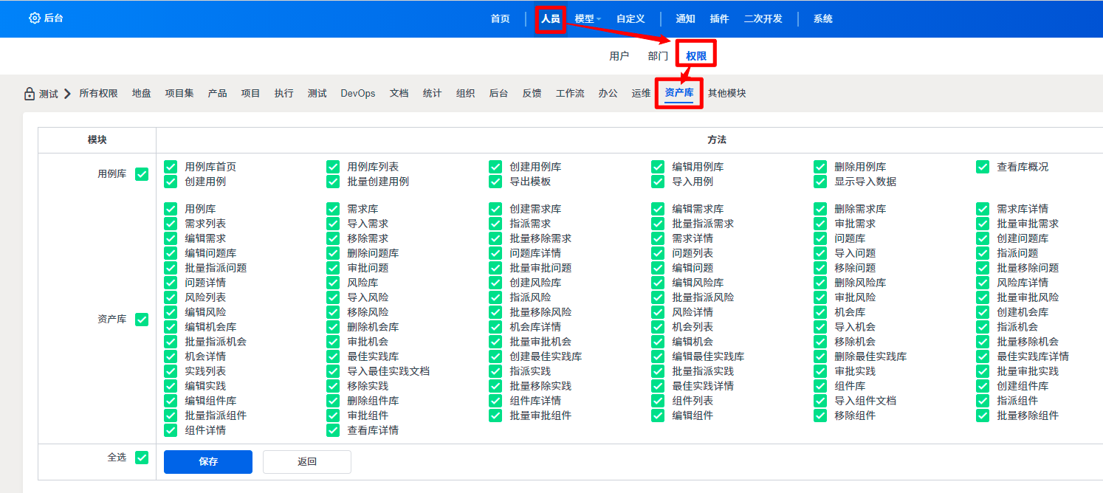Uncheck the 批量创建用例 permission
1103x493 pixels.
click(x=333, y=182)
